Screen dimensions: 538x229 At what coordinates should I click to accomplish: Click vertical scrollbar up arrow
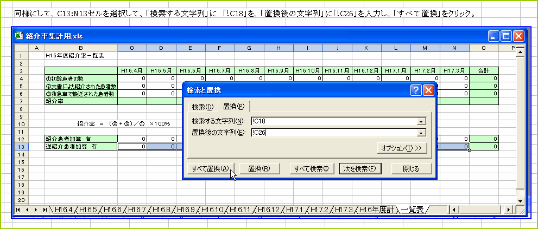[x=520, y=53]
